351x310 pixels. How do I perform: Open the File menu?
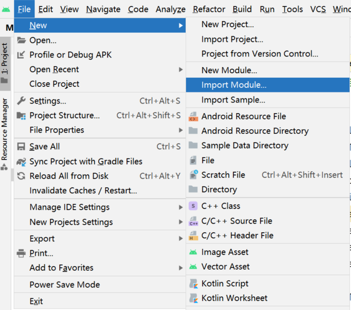point(24,9)
